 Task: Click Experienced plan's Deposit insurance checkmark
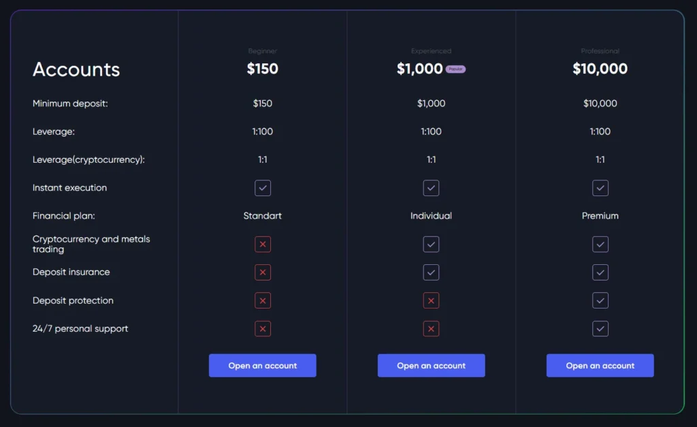pyautogui.click(x=431, y=272)
